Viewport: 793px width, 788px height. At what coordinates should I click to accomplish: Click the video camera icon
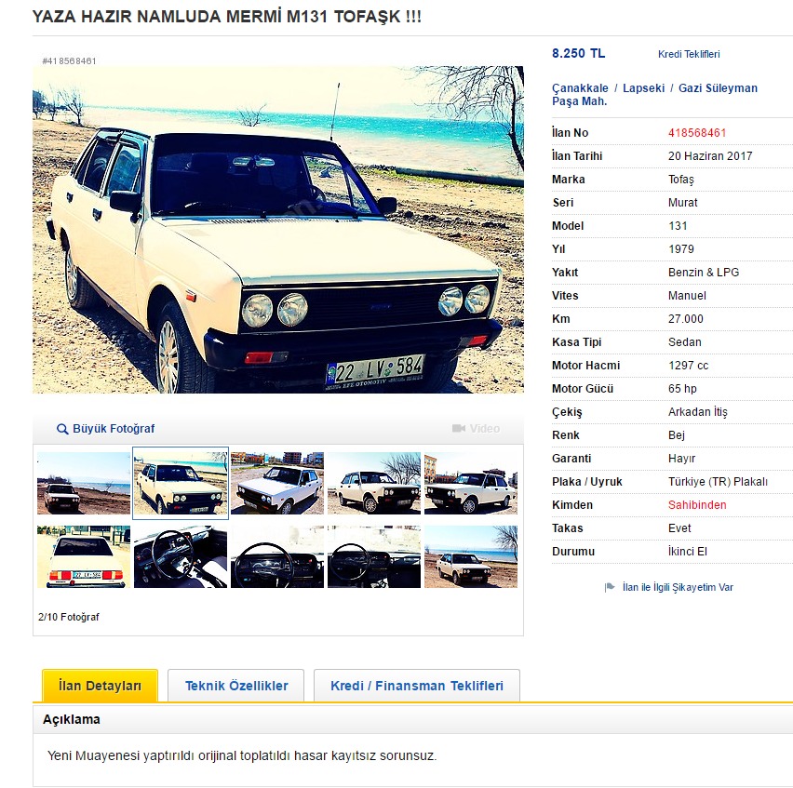coord(459,428)
